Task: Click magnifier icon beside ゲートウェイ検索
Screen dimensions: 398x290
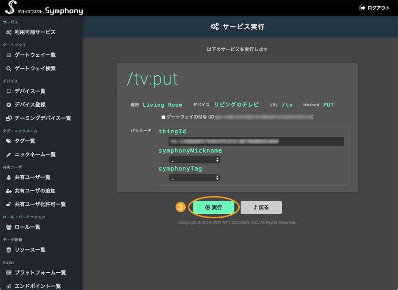Action: [9, 69]
